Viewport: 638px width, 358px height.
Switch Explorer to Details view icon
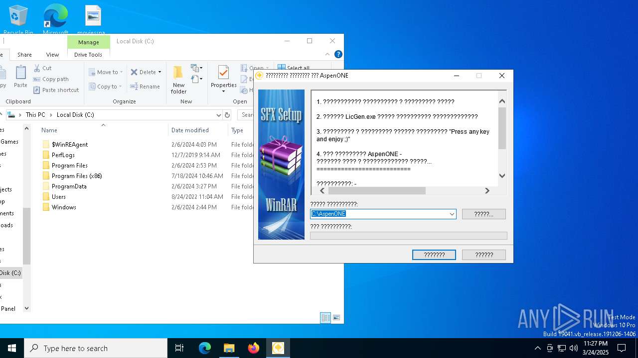click(325, 318)
